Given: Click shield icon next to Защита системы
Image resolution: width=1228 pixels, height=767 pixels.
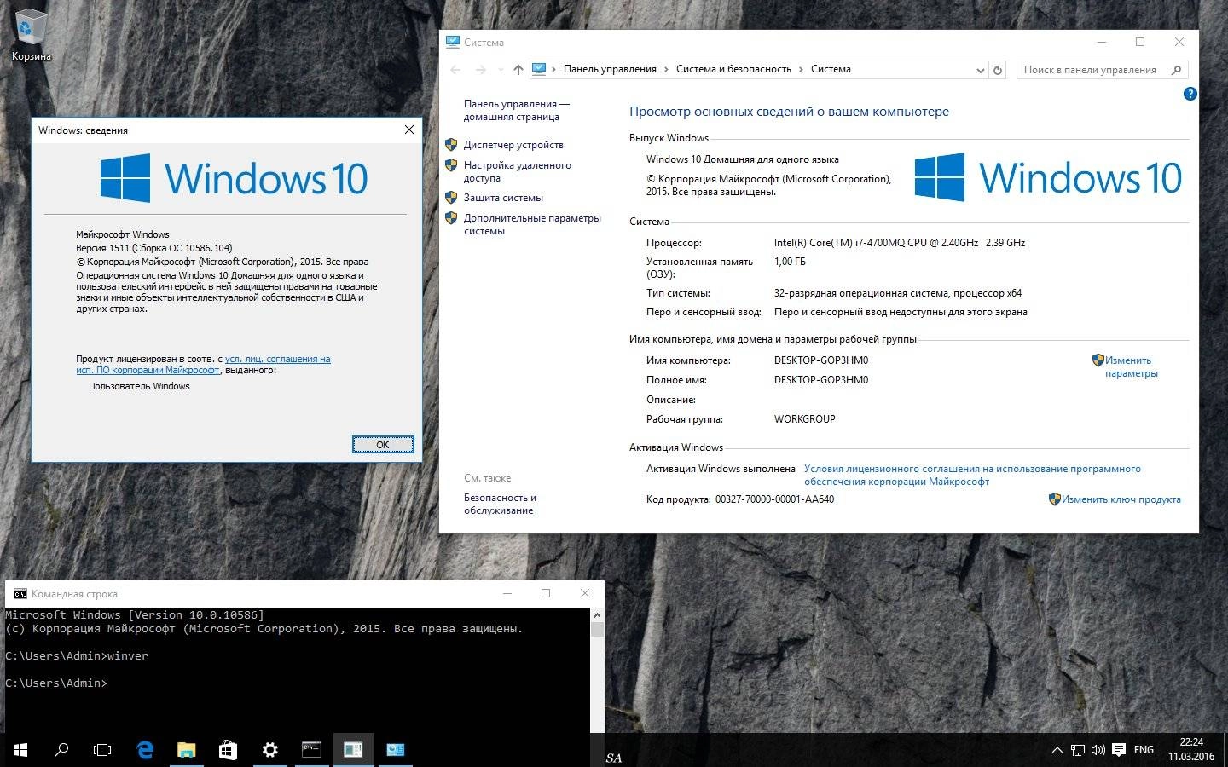Looking at the screenshot, I should tap(452, 197).
